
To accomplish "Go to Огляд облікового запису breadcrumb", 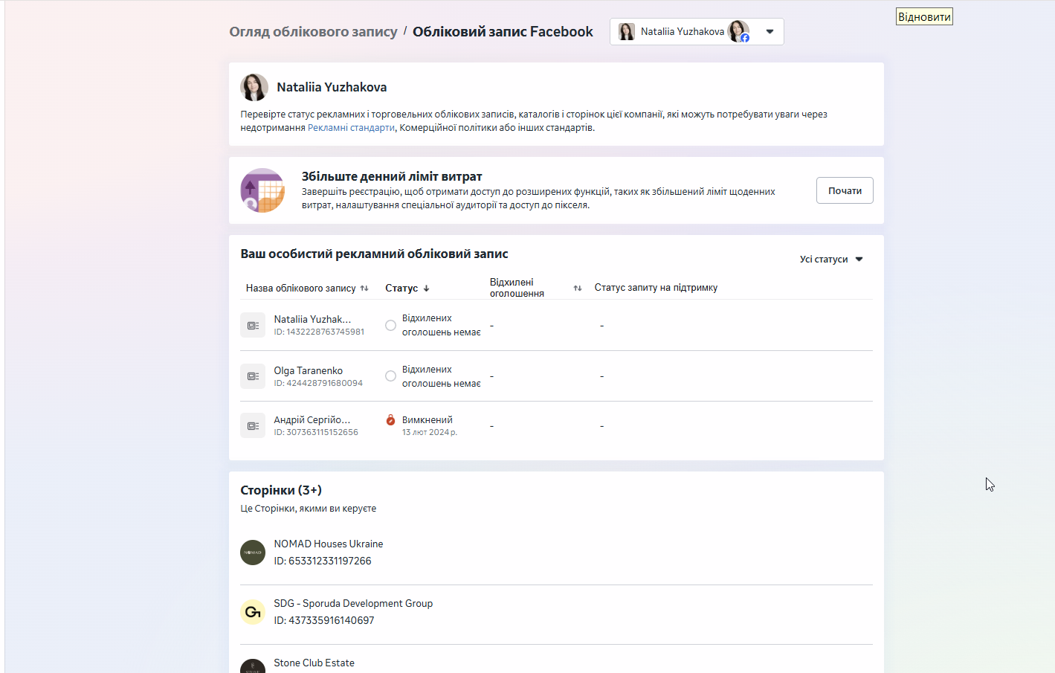I will (x=313, y=32).
